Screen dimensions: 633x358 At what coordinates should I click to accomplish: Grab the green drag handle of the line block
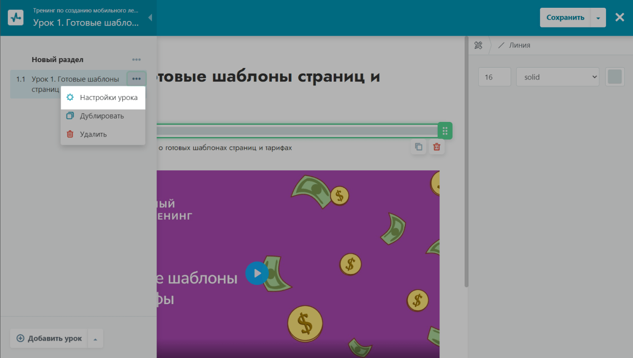pos(445,131)
